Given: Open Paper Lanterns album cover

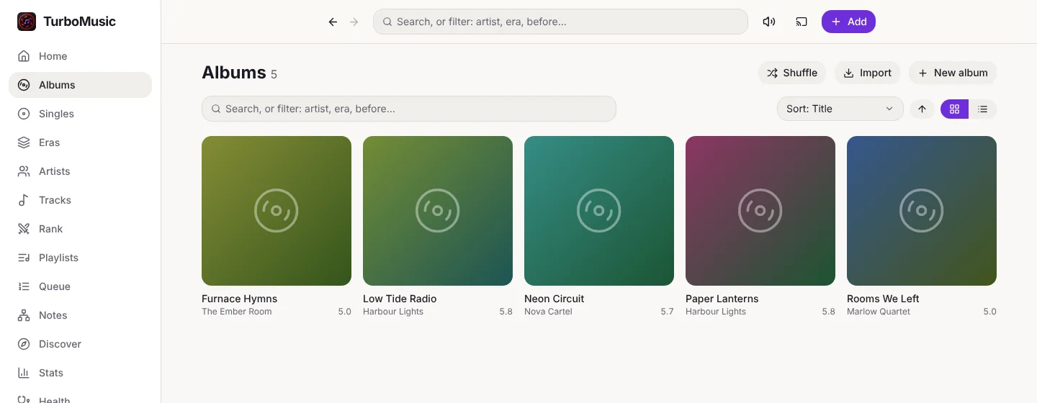Looking at the screenshot, I should 760,211.
